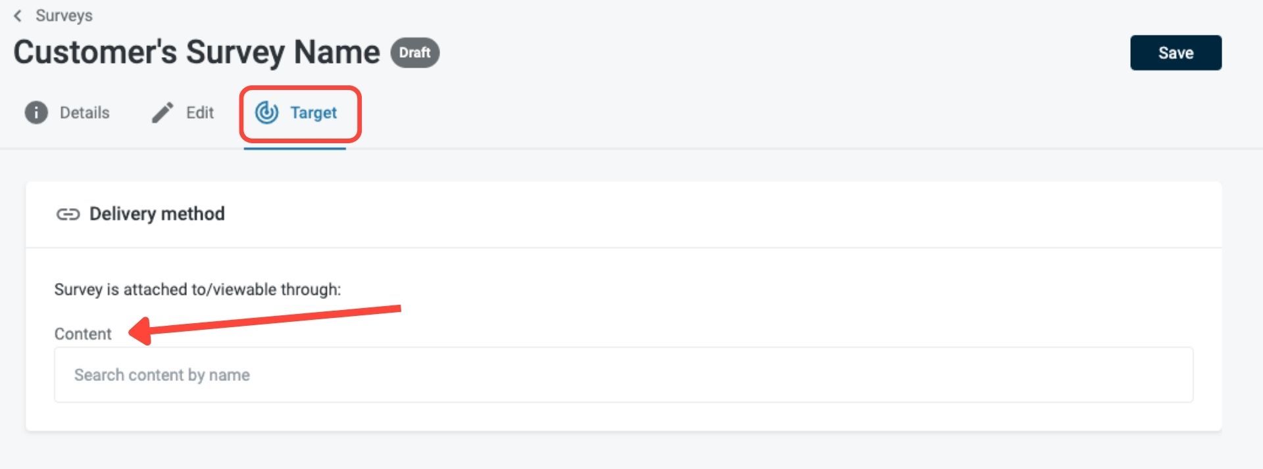Click the Edit pencil icon
The image size is (1263, 469).
[x=162, y=113]
